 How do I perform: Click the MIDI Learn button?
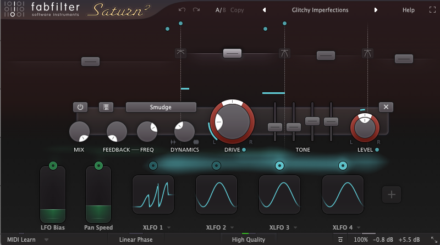[21, 240]
